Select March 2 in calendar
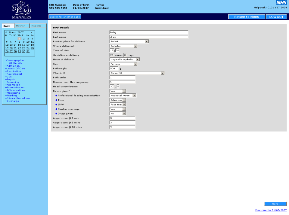 (x=24, y=39)
